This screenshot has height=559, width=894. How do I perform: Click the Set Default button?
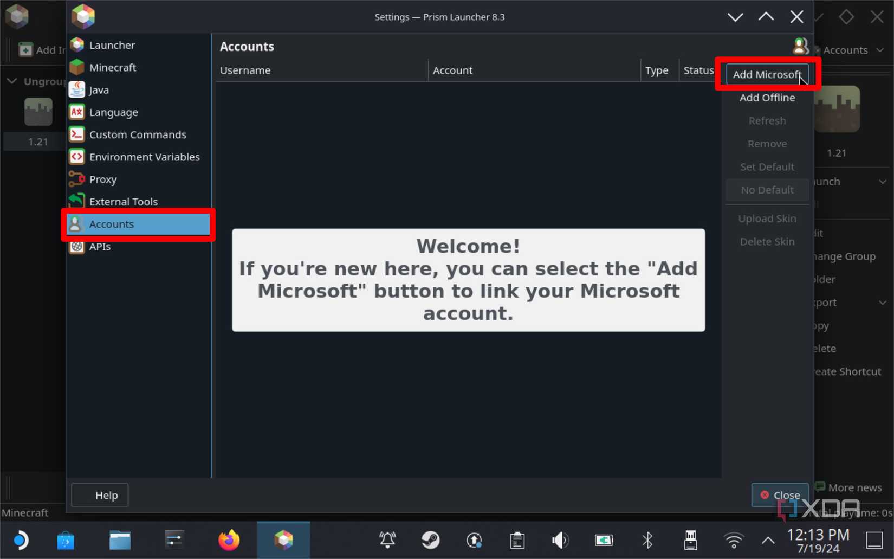click(x=767, y=166)
